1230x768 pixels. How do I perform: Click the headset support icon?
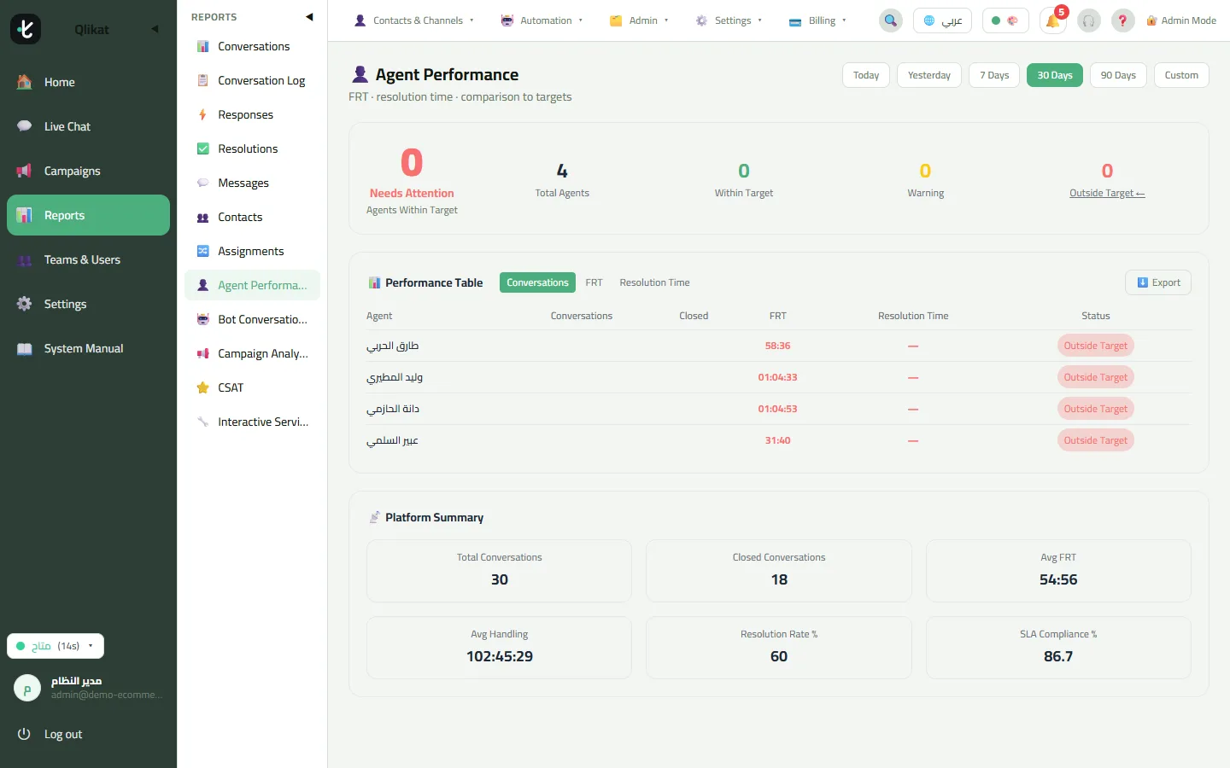(1089, 20)
